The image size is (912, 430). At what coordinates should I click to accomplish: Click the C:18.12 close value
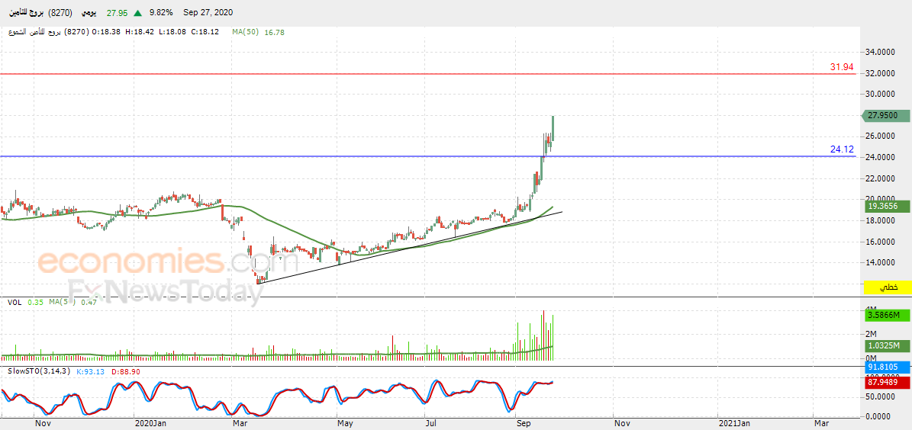pos(205,32)
